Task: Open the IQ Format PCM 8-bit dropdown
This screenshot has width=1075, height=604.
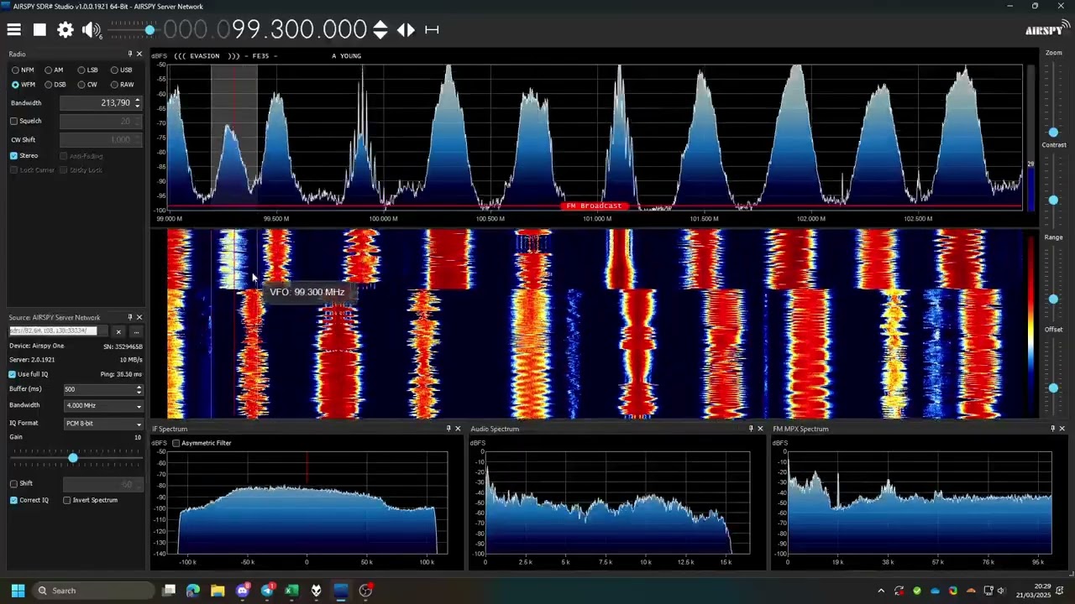Action: point(103,424)
